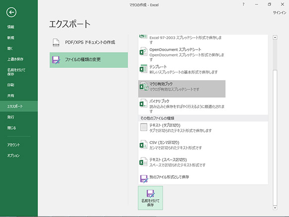Viewport: 289px width, 217px height.
Task: Select エクスポート in the sidebar
Action: (19, 106)
